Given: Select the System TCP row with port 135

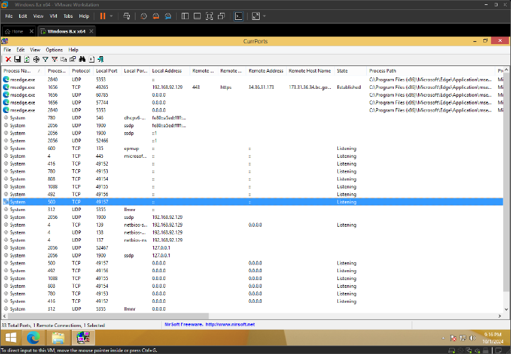Looking at the screenshot, I should coord(253,149).
